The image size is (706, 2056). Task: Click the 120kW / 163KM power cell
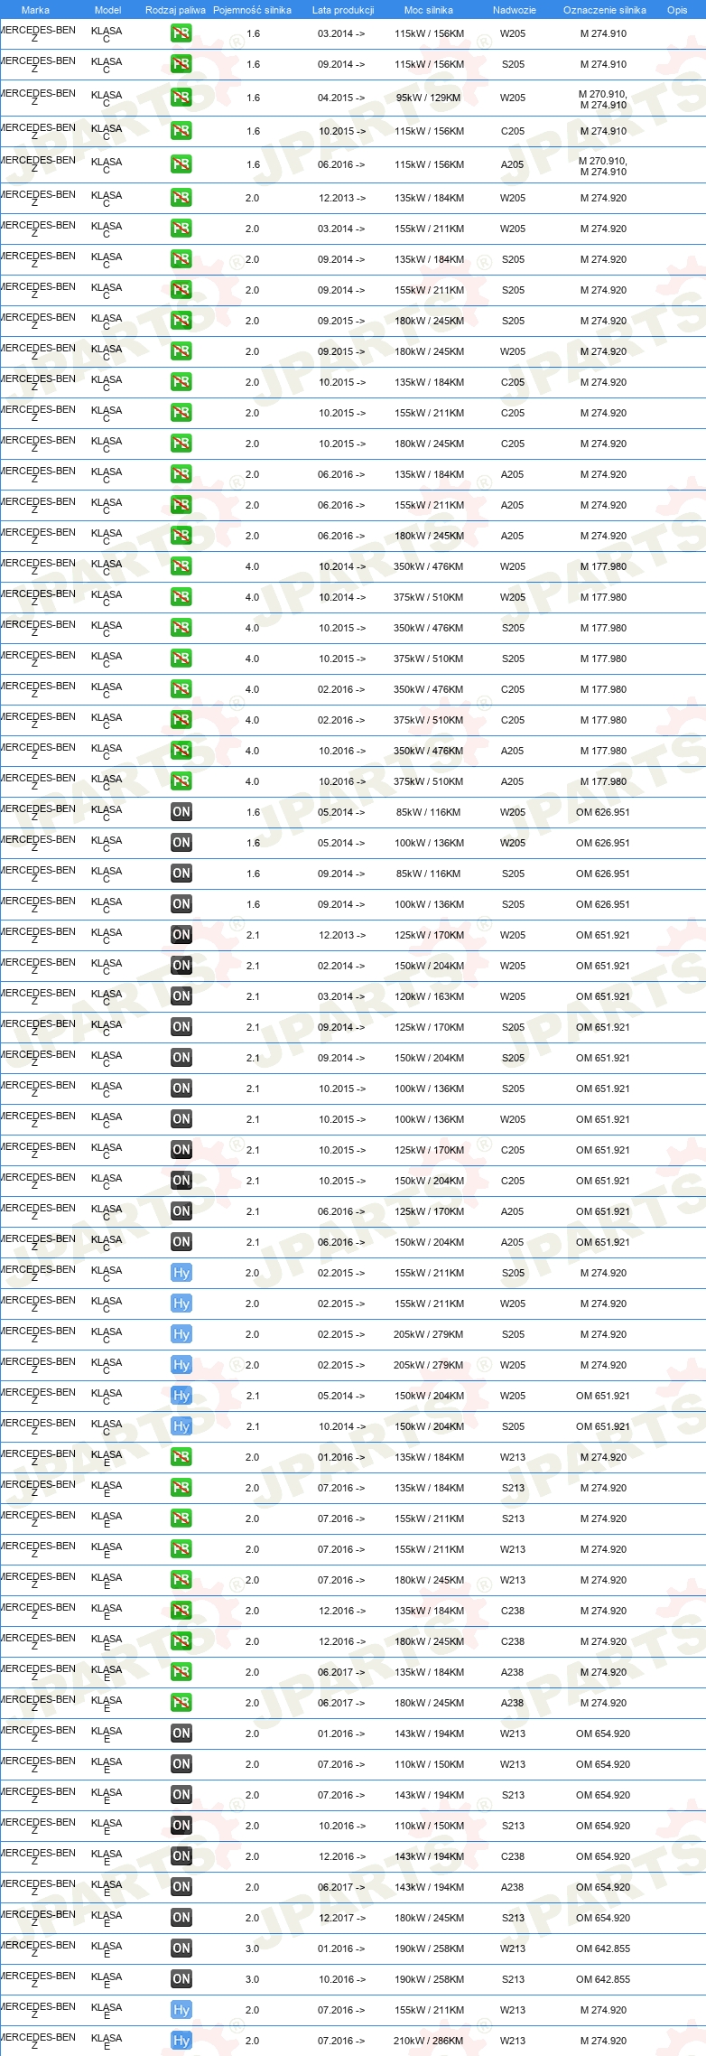click(x=429, y=996)
